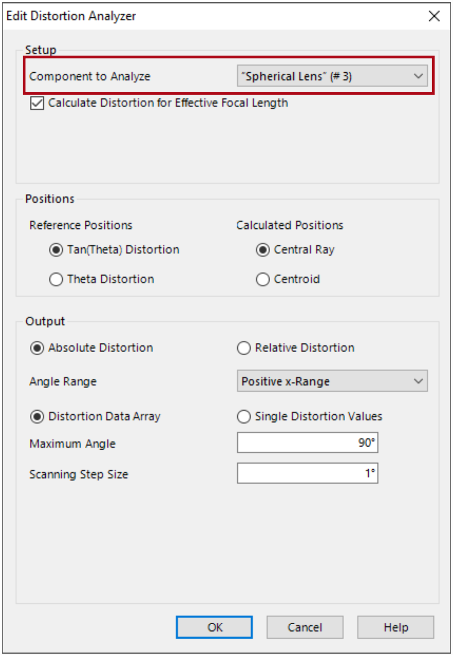Confirm with the OK button
Image resolution: width=453 pixels, height=655 pixels.
(214, 627)
